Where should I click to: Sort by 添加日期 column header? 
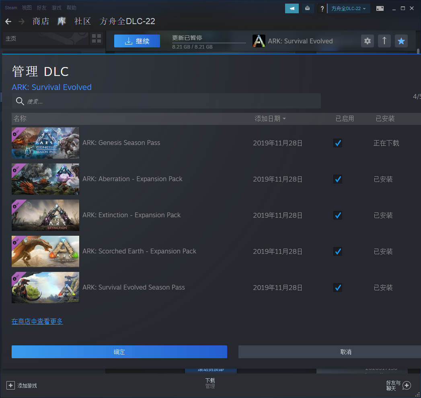tap(270, 118)
